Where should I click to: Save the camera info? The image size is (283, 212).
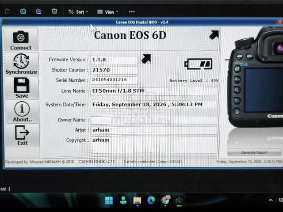22,88
